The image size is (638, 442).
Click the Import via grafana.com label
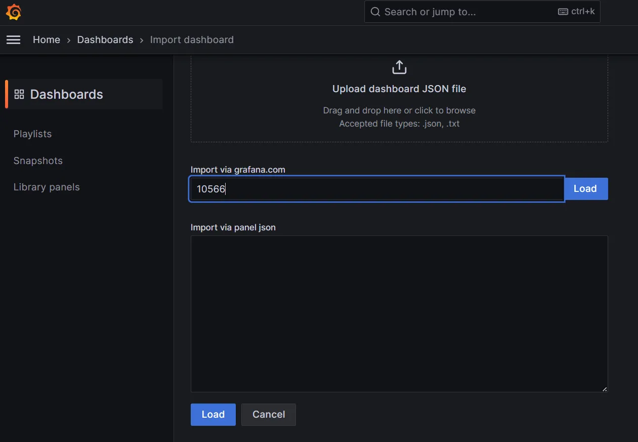tap(238, 170)
